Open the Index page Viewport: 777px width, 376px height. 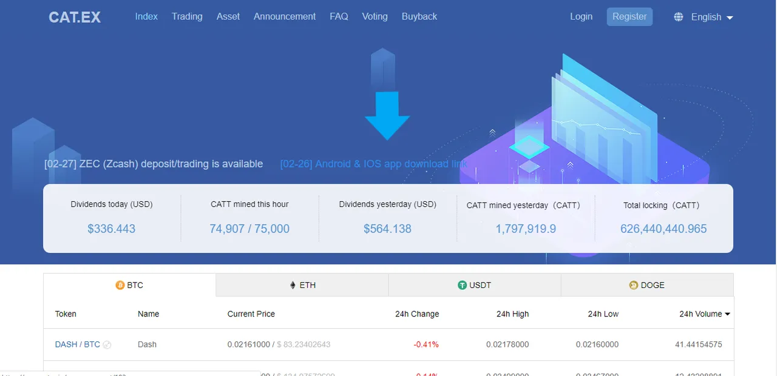(146, 16)
